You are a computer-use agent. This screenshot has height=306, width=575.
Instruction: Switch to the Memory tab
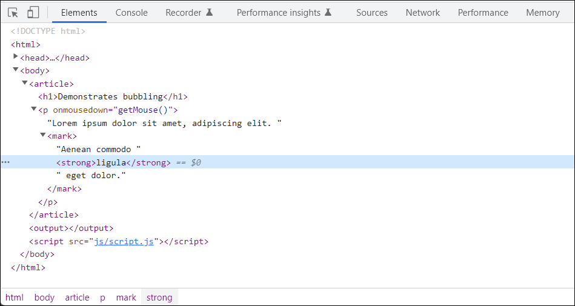543,13
